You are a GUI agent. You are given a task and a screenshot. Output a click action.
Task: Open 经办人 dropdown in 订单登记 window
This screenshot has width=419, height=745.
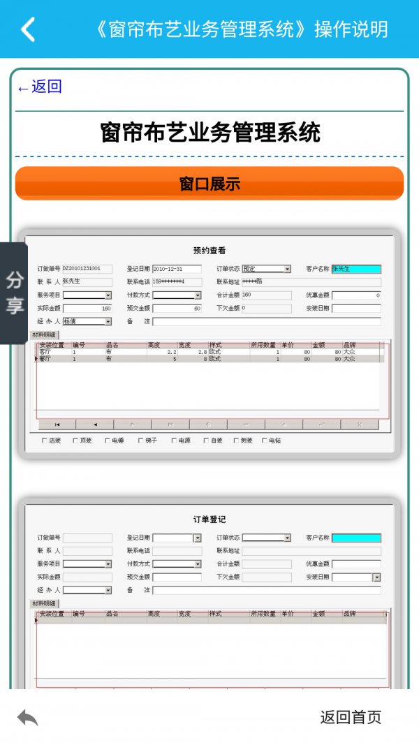[x=108, y=591]
